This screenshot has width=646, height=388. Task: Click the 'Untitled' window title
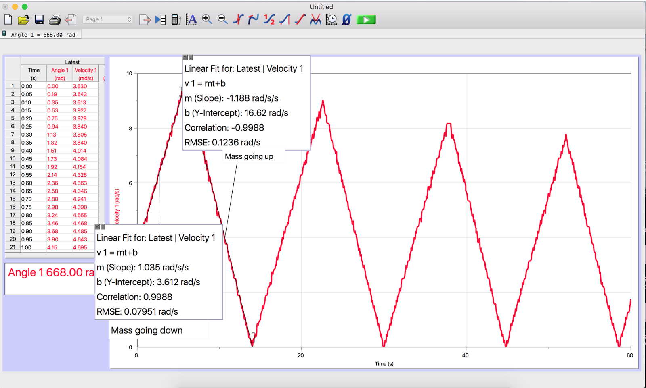coord(321,7)
